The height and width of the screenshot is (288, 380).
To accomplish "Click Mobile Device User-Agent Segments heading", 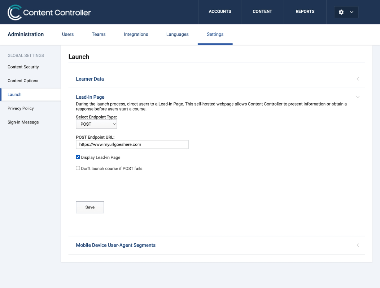I will [116, 245].
